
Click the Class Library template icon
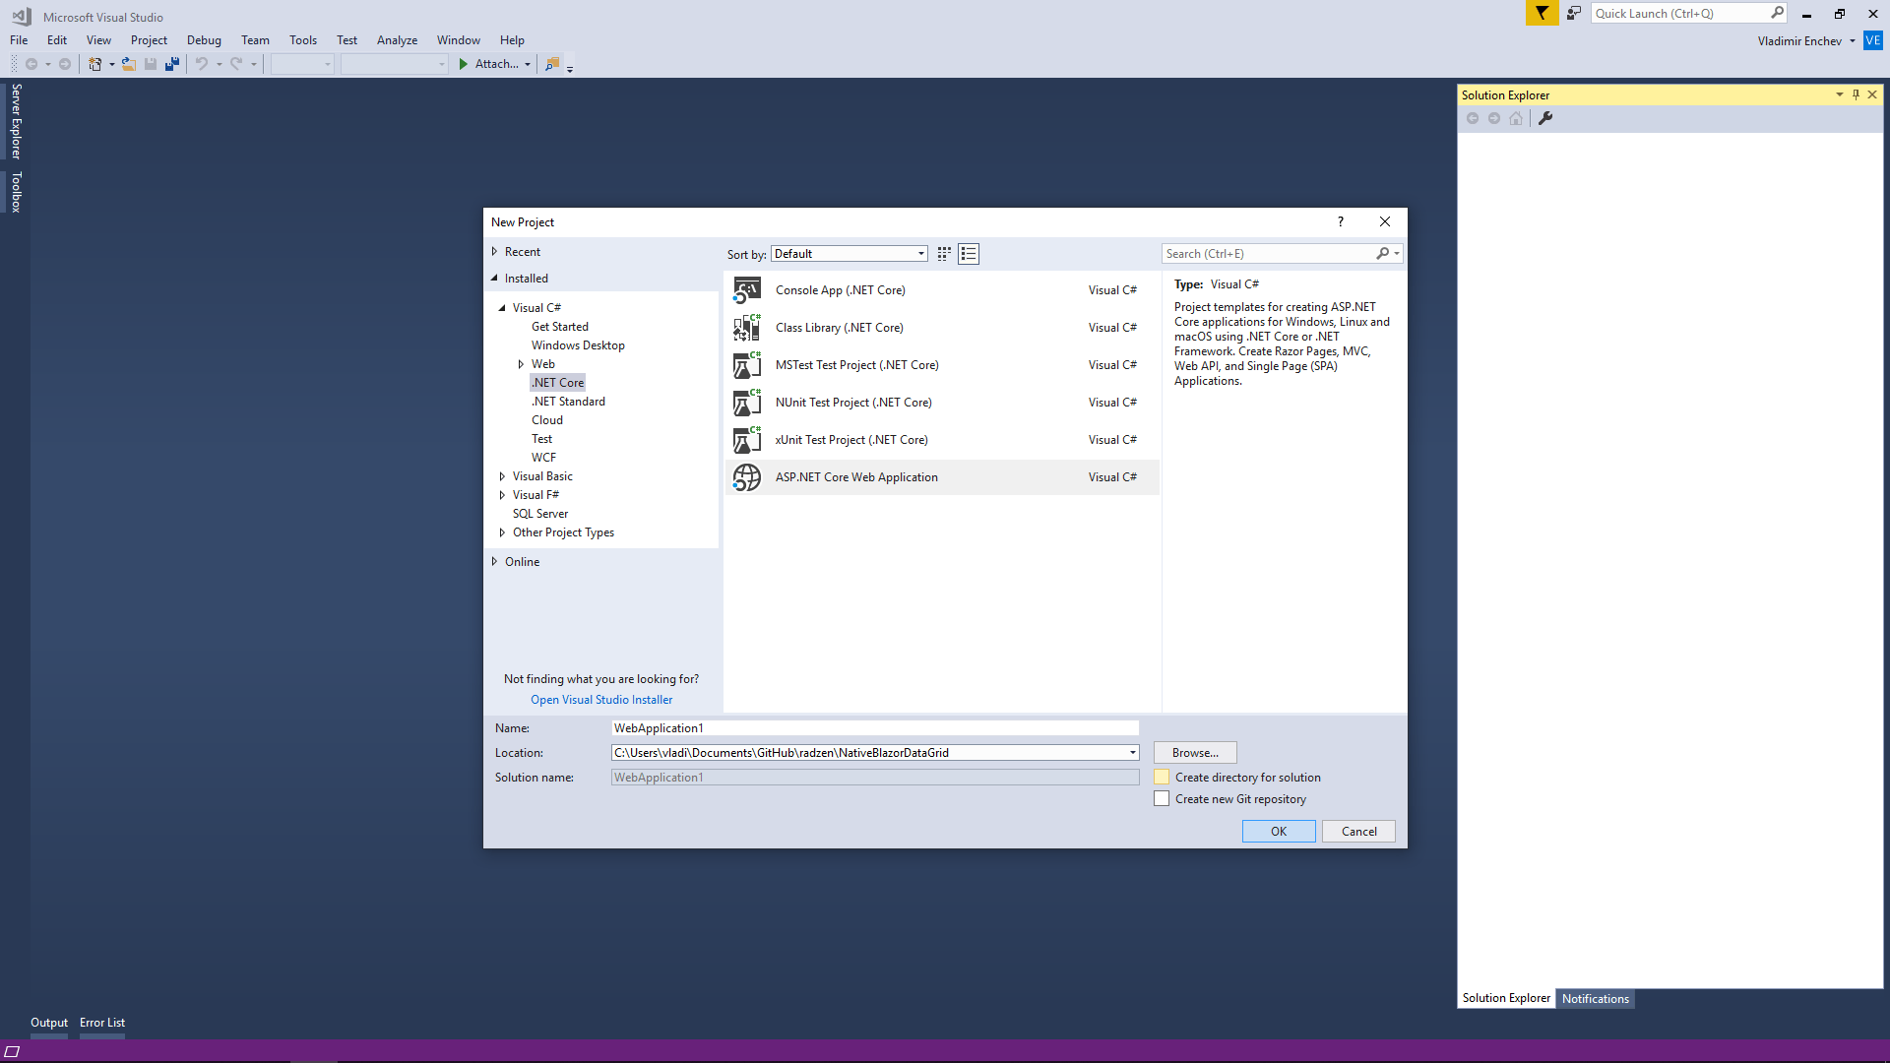[x=747, y=328]
